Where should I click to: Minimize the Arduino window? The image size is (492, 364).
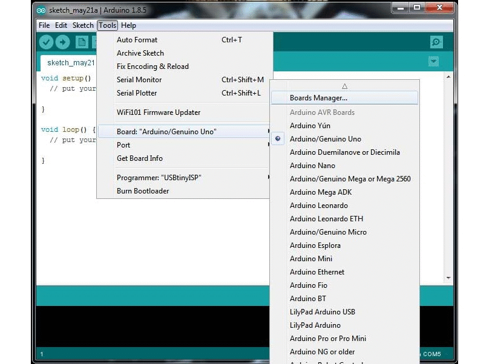coord(401,7)
